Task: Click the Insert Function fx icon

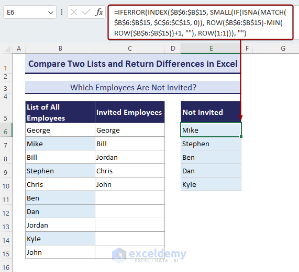Action: 99,13
